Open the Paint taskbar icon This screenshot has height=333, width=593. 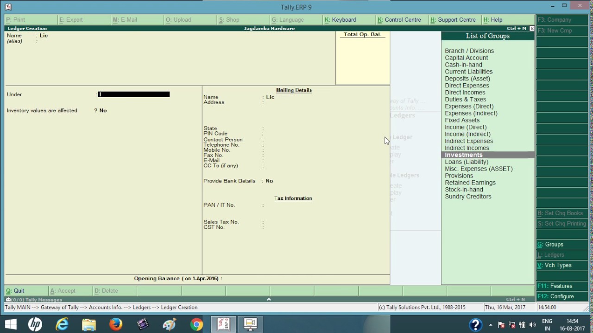point(170,325)
